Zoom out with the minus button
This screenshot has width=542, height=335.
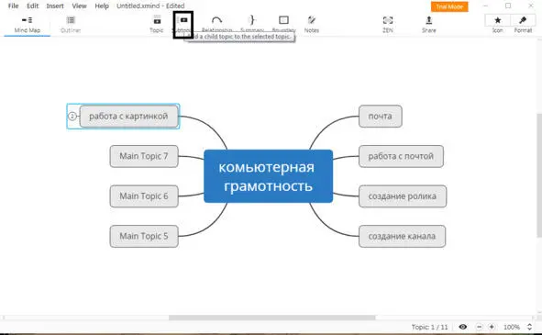479,327
